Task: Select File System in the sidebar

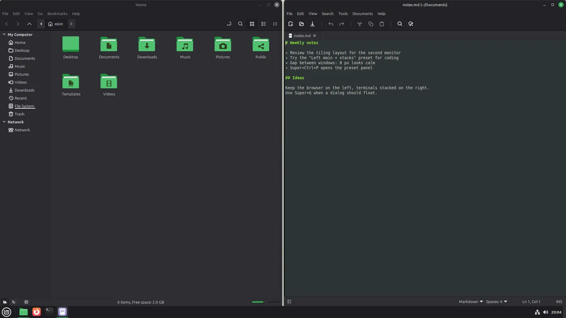Action: pyautogui.click(x=25, y=106)
